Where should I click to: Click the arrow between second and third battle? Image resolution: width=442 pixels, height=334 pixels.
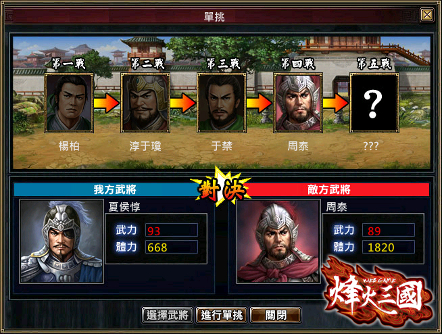pyautogui.click(x=183, y=103)
